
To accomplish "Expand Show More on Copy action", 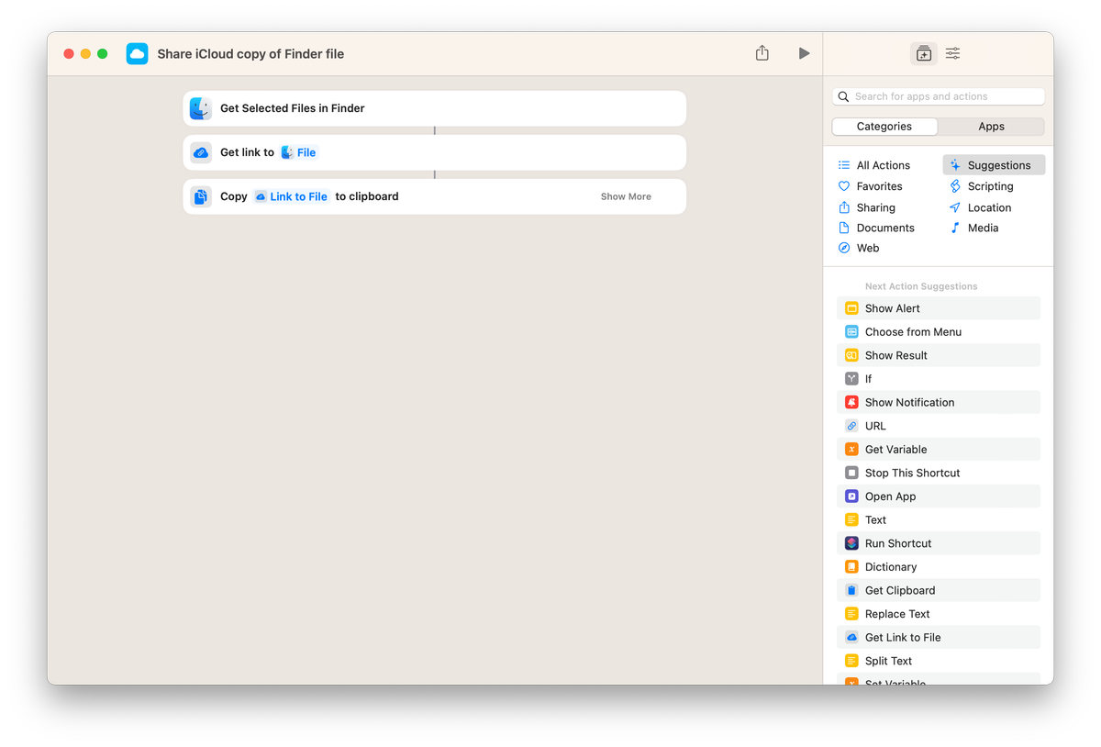I will 626,196.
